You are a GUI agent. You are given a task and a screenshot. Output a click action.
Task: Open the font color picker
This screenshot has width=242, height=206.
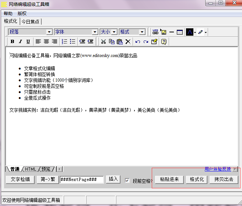[189, 32]
